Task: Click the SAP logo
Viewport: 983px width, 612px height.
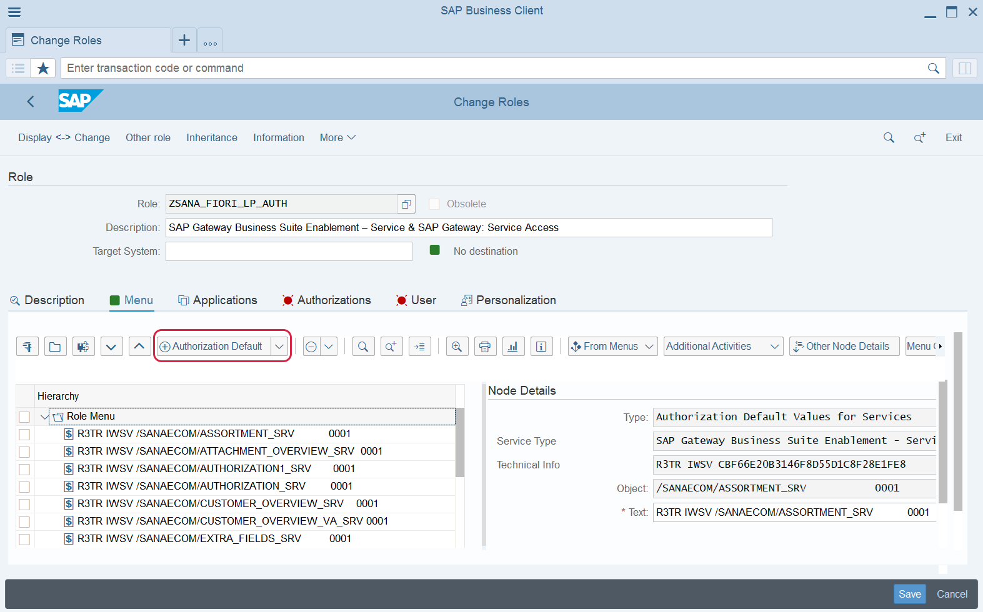Action: (x=81, y=101)
